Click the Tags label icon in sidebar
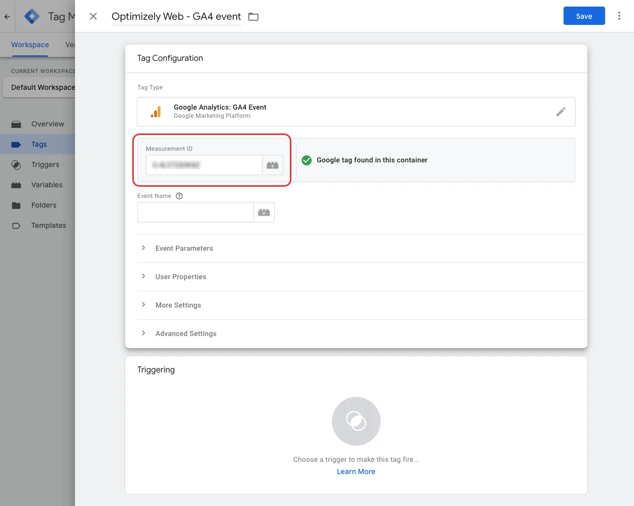 tap(16, 145)
